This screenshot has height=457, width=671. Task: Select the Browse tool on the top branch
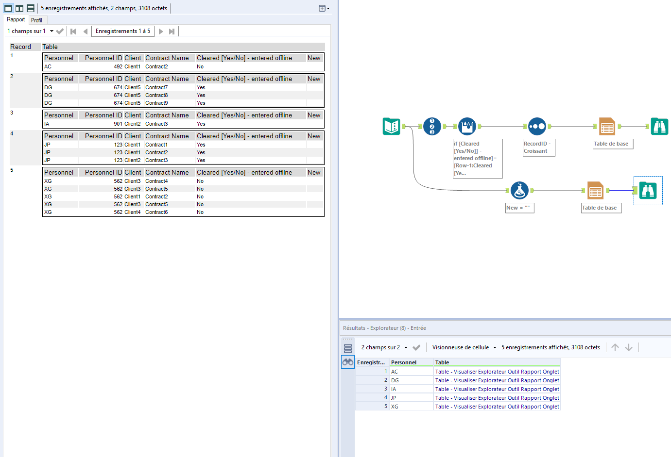[x=659, y=126]
